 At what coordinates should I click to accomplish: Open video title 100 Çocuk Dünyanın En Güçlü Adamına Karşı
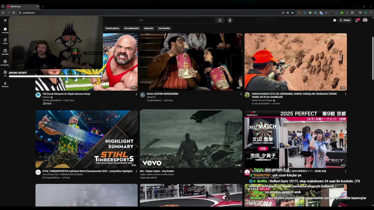click(66, 94)
